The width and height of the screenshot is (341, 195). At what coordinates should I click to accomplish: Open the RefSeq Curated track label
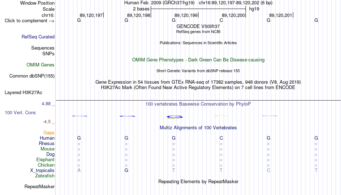point(38,37)
